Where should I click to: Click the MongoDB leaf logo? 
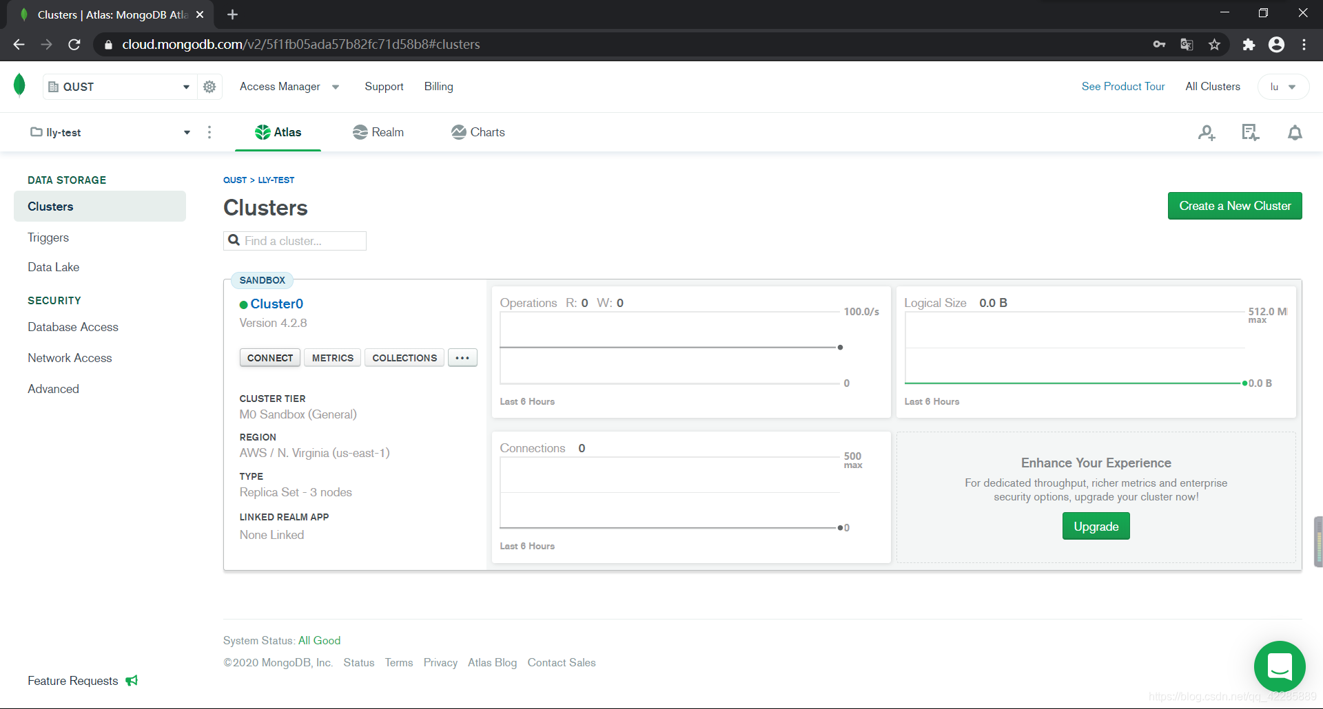point(19,85)
